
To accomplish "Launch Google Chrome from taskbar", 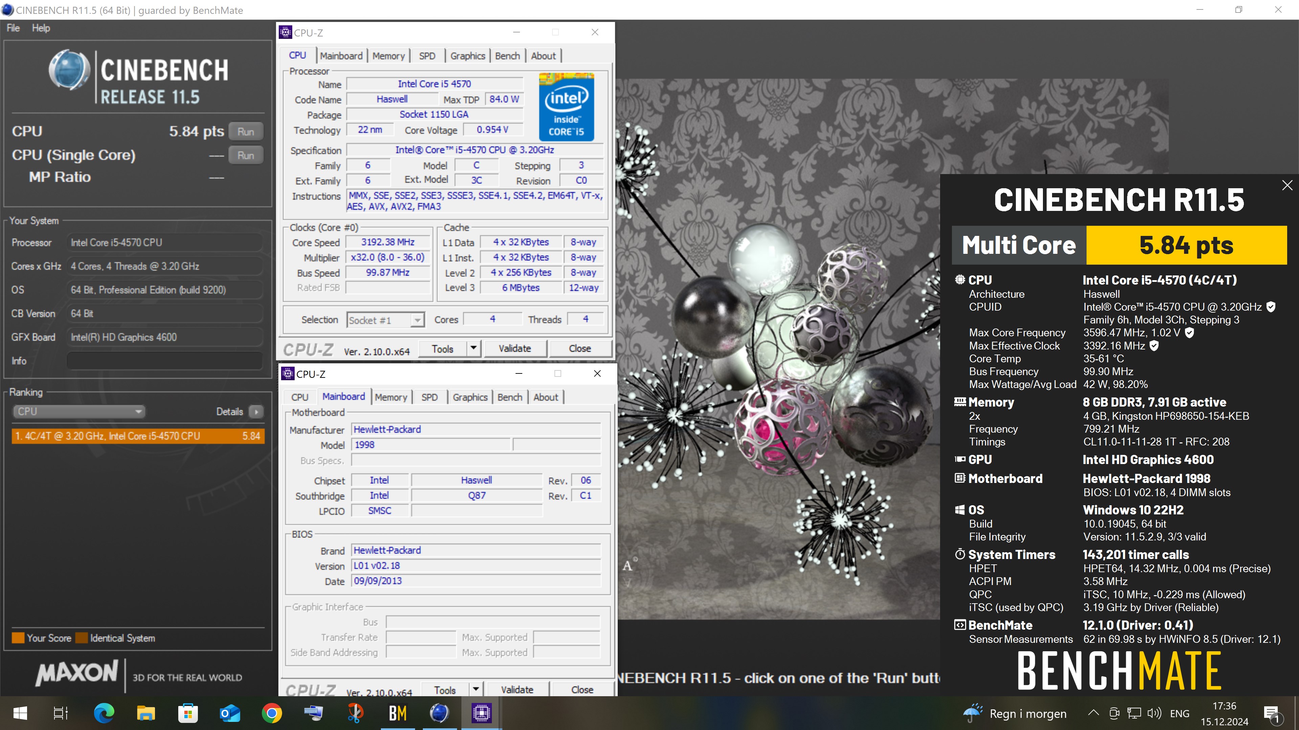I will pos(272,713).
